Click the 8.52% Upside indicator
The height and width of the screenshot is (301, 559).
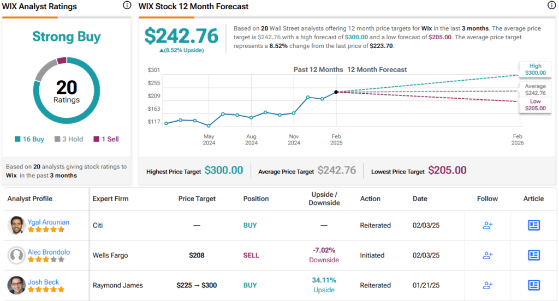181,50
